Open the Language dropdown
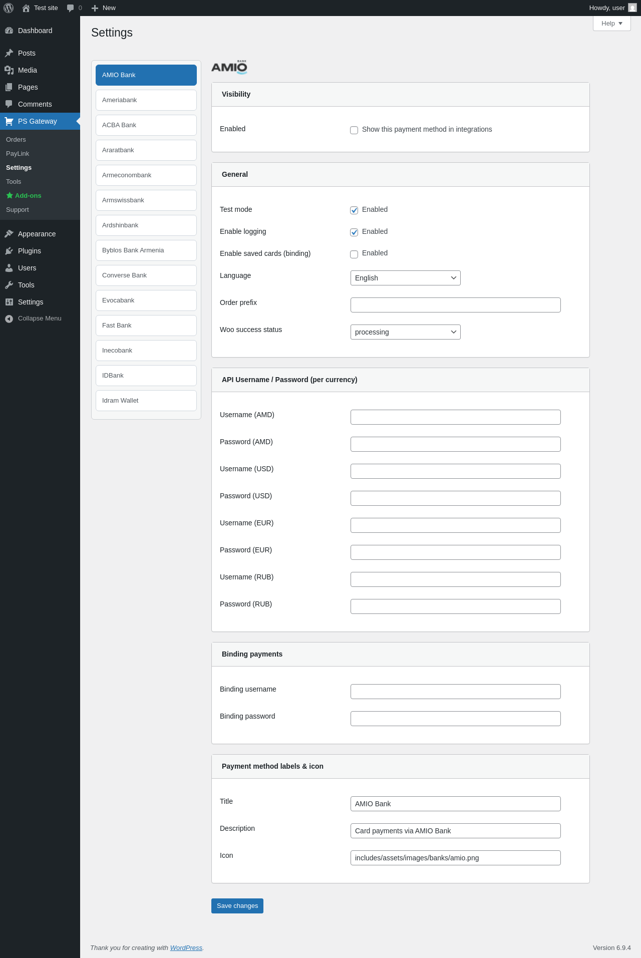This screenshot has height=958, width=641. point(405,278)
